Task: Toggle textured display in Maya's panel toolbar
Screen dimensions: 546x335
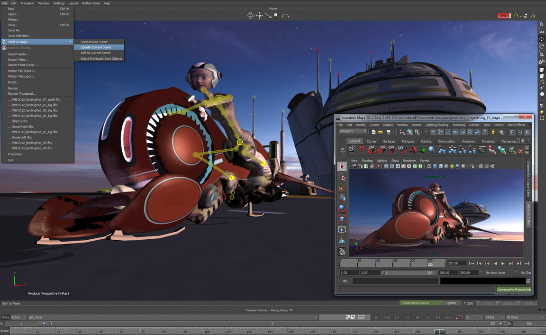Action: [x=446, y=166]
